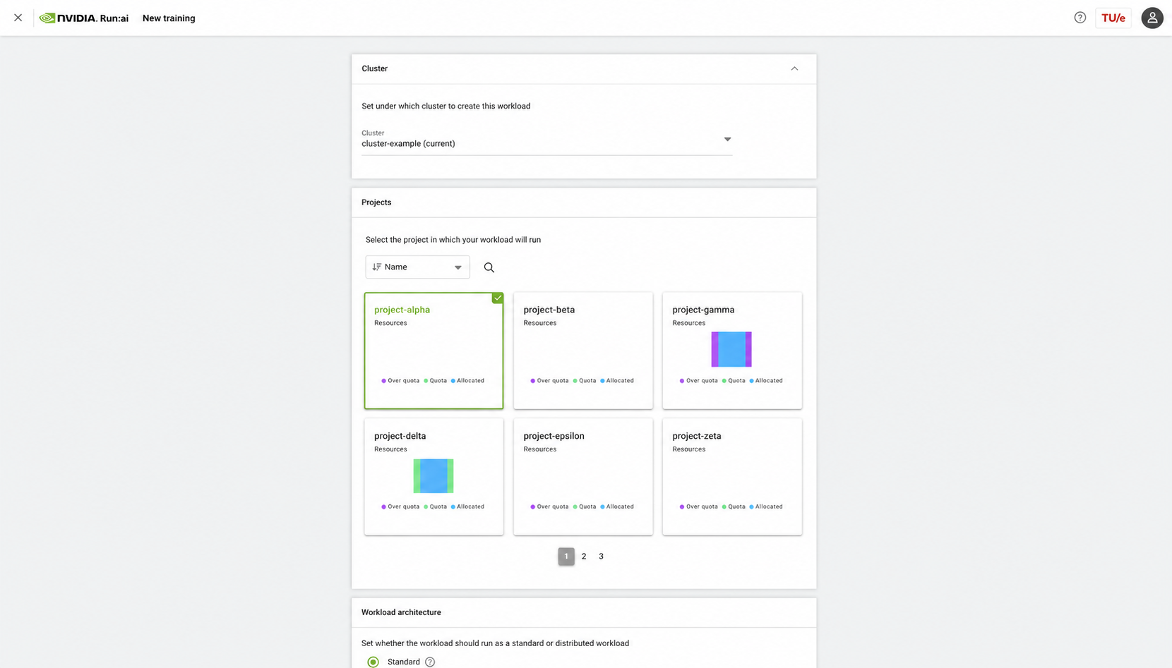The height and width of the screenshot is (668, 1172).
Task: Click the Allocated legend dot in project-gamma
Action: pos(751,380)
